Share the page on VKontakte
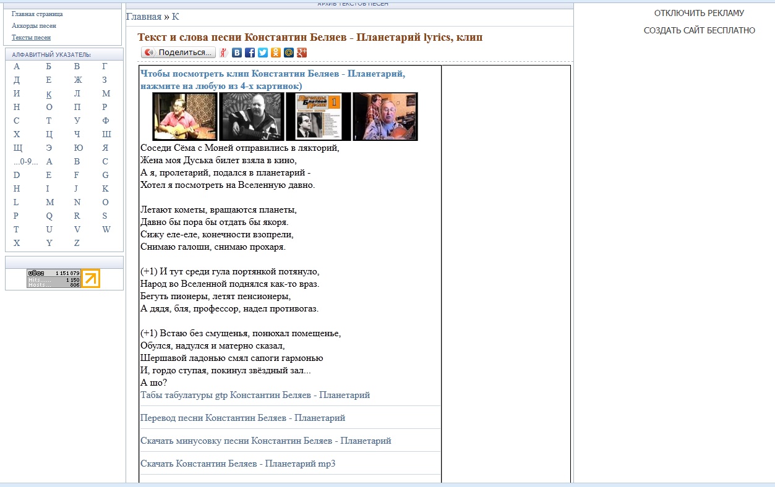The height and width of the screenshot is (487, 775). tap(237, 53)
